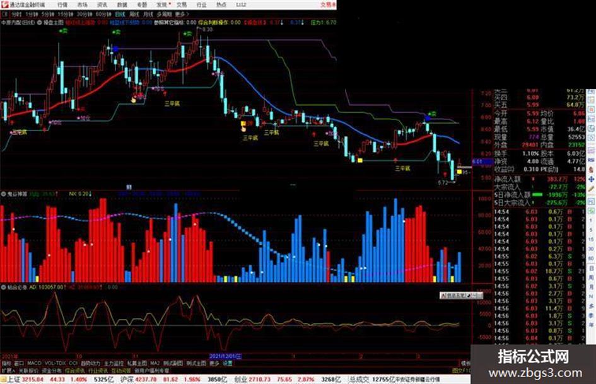
Task: Open the 互动问答 tab
Action: point(120,370)
